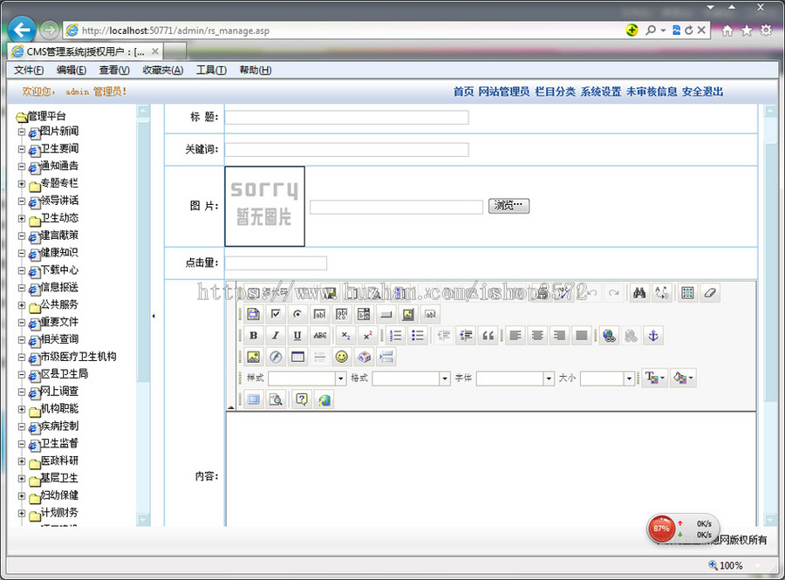Image resolution: width=785 pixels, height=580 pixels.
Task: Insert special character
Action: tap(364, 357)
